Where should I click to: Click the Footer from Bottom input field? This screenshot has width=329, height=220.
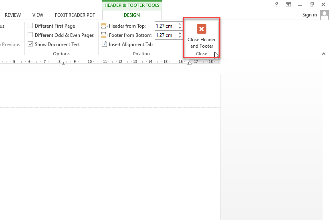click(x=166, y=35)
